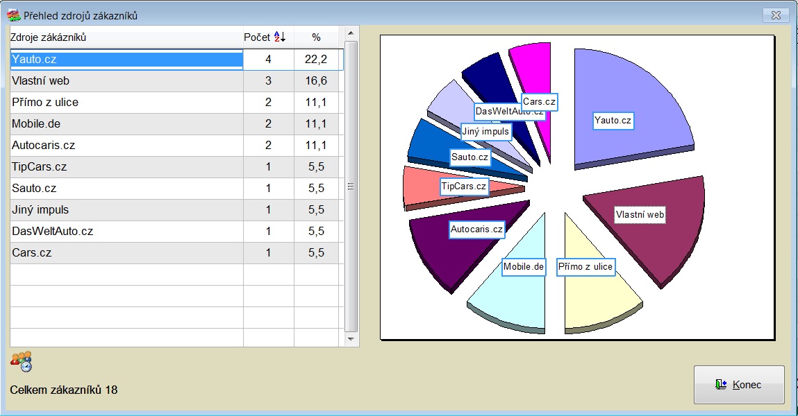This screenshot has width=798, height=416.
Task: Click the customers-with-clock icon at bottom left
Action: (21, 361)
